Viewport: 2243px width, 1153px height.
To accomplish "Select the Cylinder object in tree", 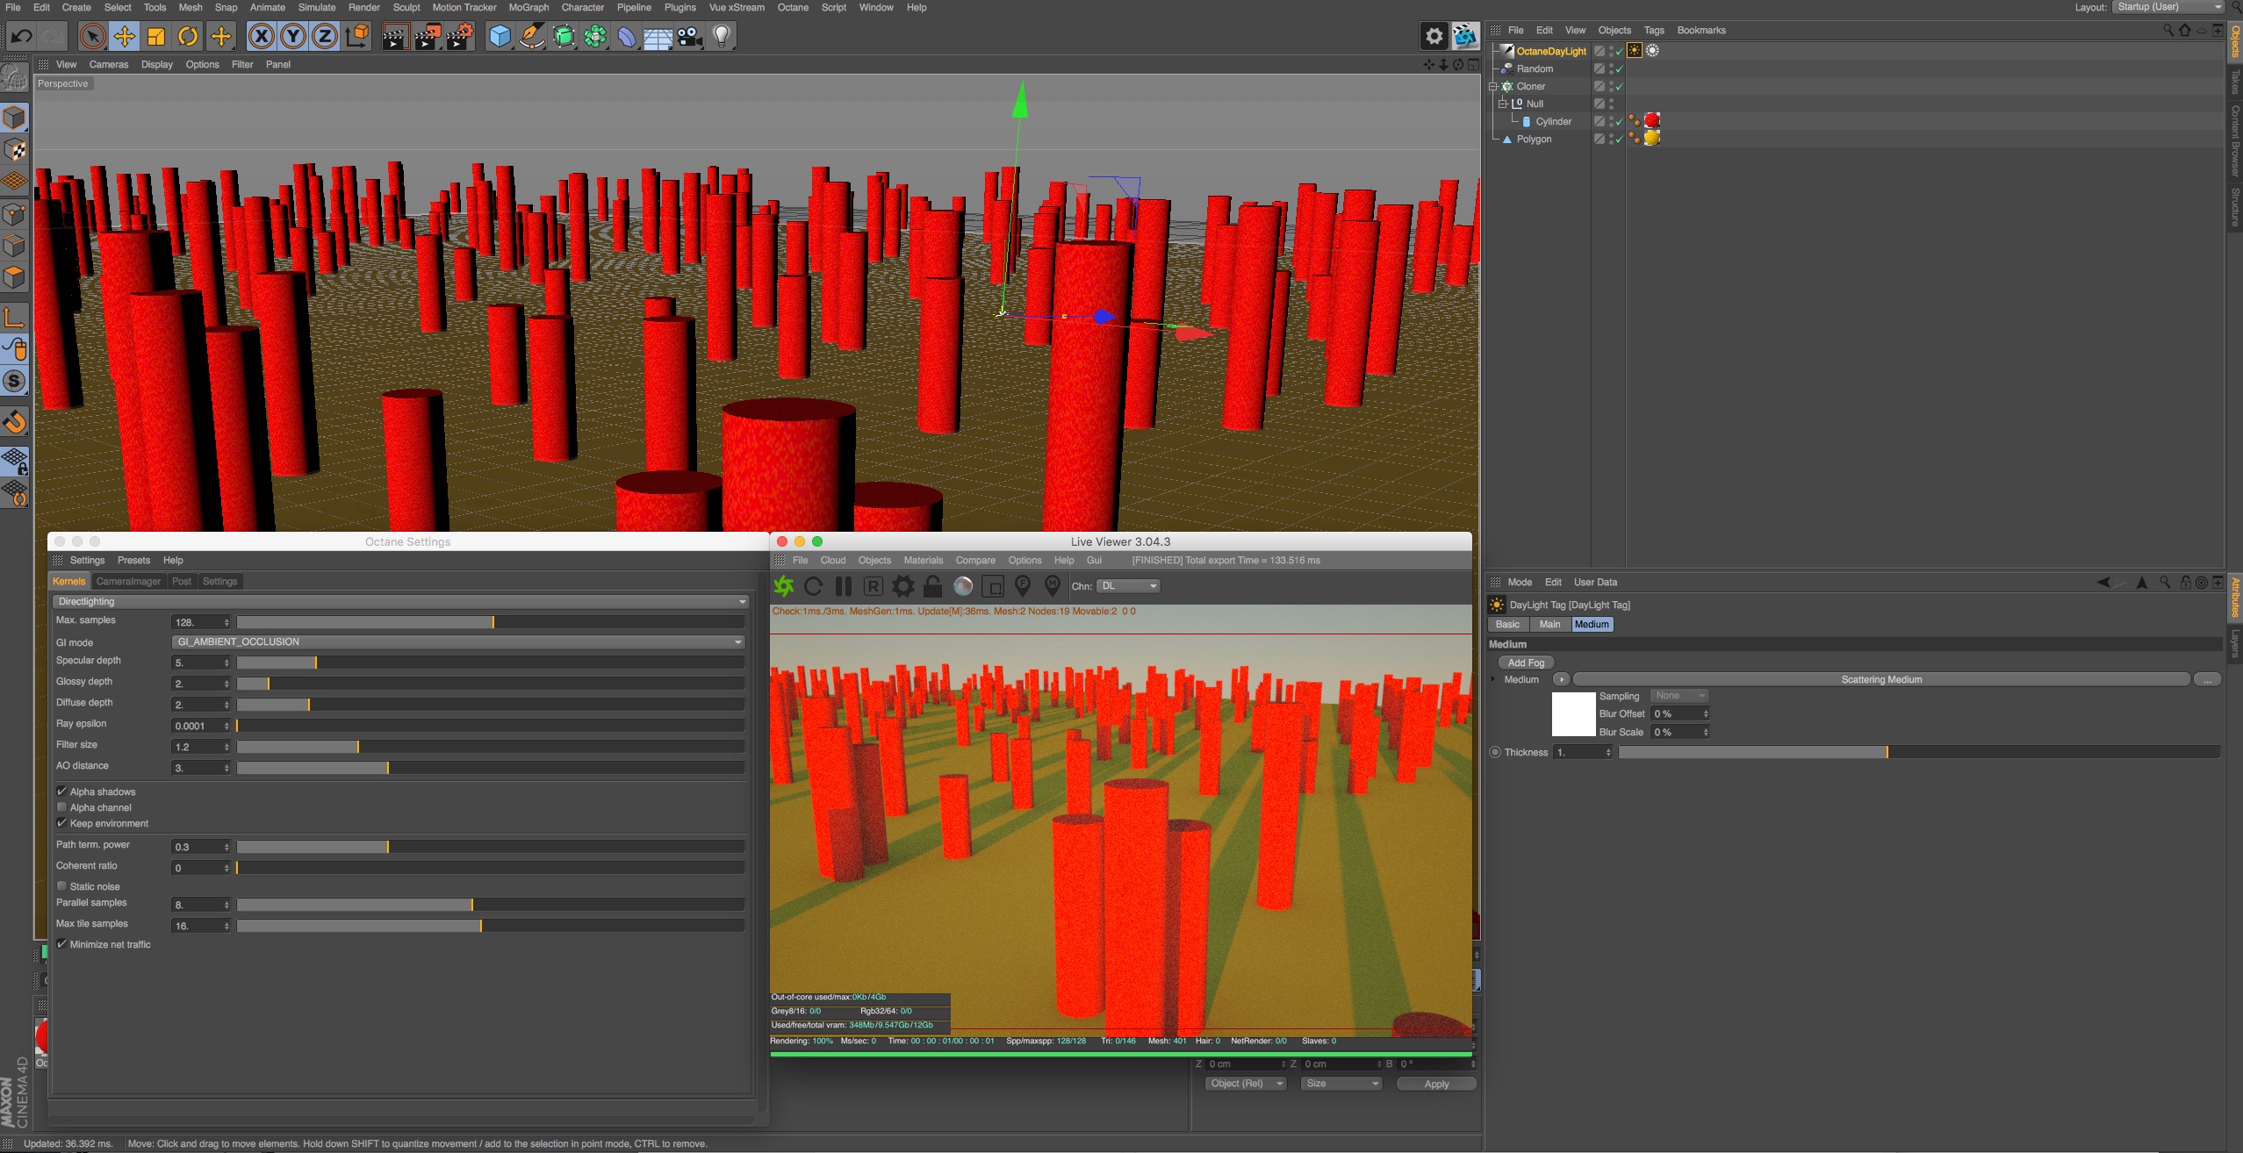I will pyautogui.click(x=1553, y=122).
